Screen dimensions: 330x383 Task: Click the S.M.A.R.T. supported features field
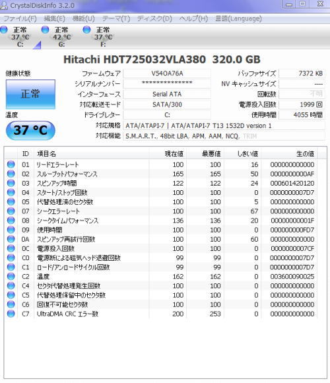tap(224, 136)
